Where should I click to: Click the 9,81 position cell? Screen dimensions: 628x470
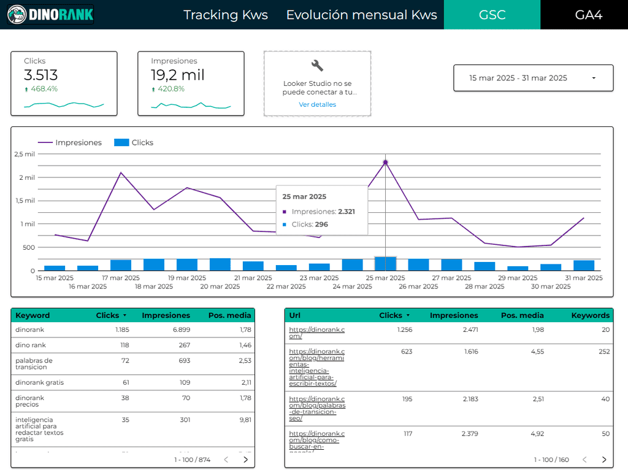tap(245, 420)
